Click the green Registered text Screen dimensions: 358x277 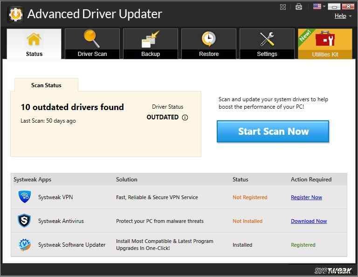click(303, 245)
